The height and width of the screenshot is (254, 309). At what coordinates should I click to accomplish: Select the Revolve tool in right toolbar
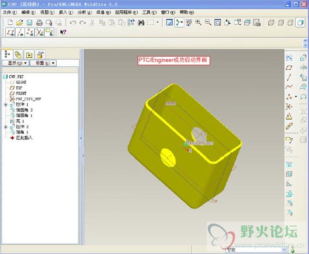[x=303, y=67]
